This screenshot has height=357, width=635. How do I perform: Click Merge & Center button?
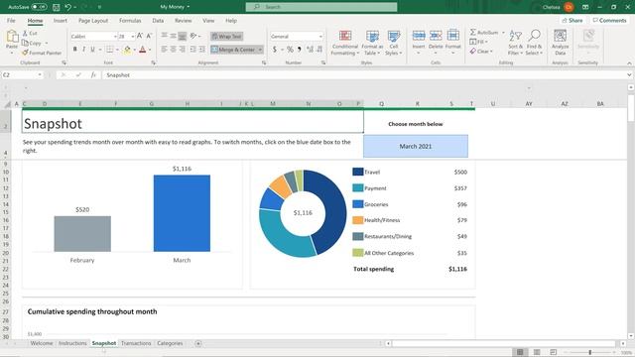click(x=234, y=50)
